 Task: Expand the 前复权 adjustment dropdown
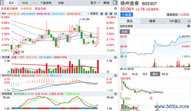point(93,14)
